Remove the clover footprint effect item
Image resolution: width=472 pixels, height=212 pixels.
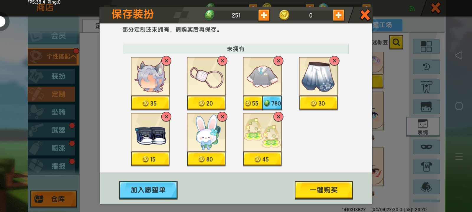(278, 117)
